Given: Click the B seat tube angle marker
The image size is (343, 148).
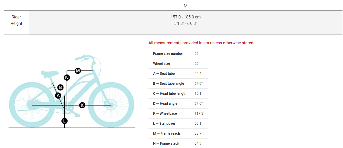Looking at the screenshot, I should (60, 88).
